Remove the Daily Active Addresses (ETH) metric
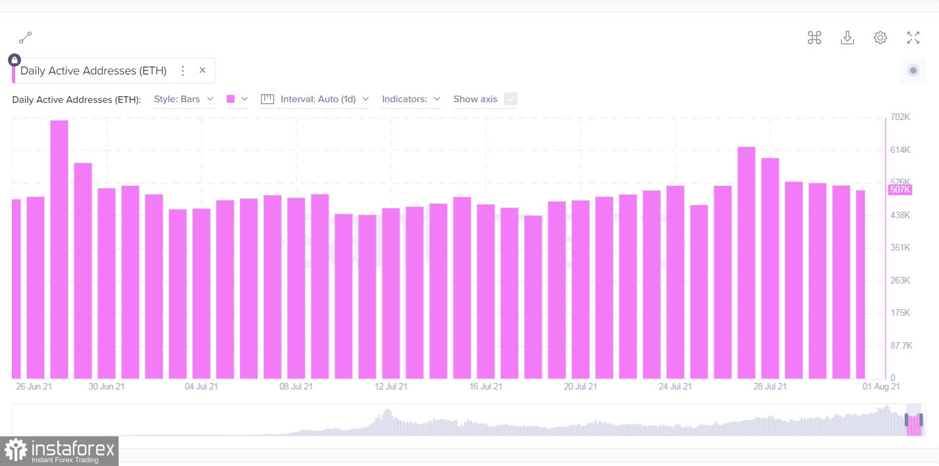The width and height of the screenshot is (939, 466). pyautogui.click(x=202, y=71)
